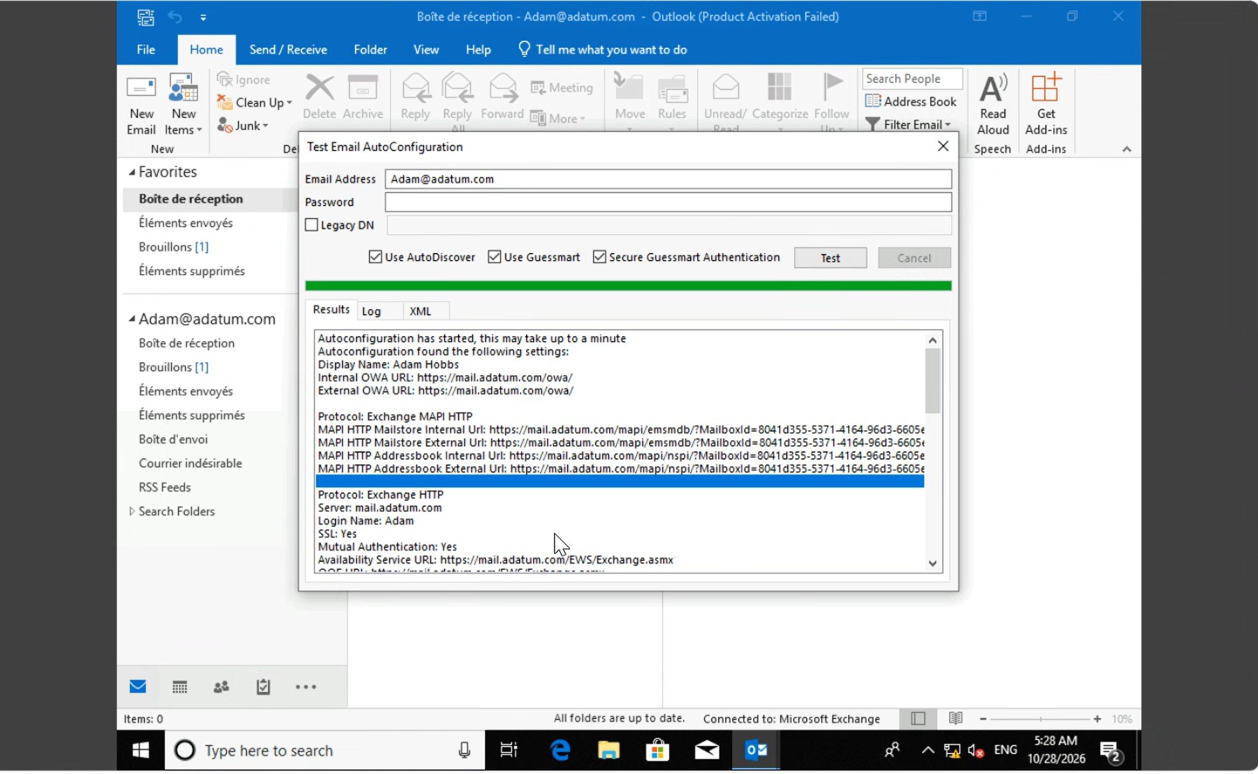
Task: Open the Filter Email dropdown
Action: point(908,125)
